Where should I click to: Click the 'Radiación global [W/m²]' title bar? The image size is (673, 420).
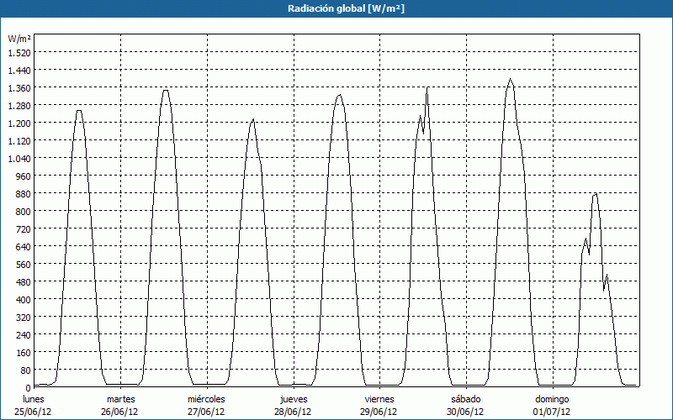336,8
